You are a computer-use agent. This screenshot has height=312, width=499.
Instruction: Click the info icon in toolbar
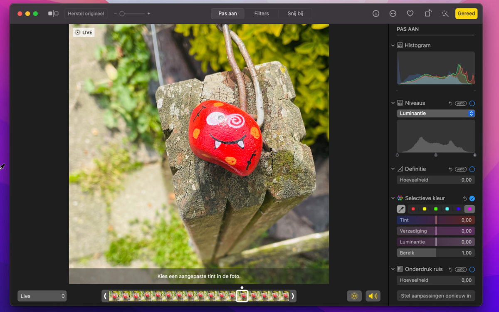click(x=376, y=14)
